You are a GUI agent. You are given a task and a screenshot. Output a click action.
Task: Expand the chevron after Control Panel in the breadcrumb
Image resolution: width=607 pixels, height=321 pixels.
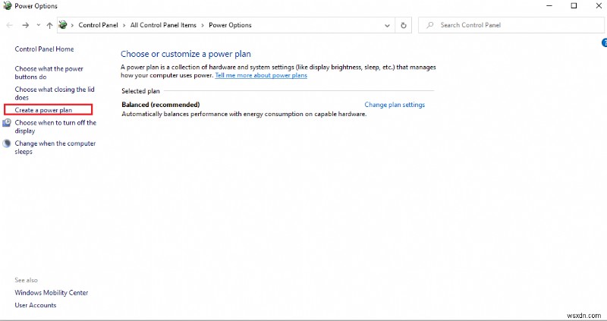[x=124, y=25]
